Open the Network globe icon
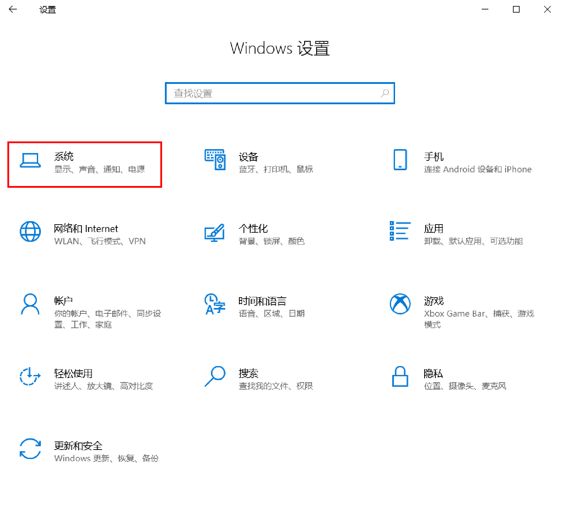This screenshot has width=561, height=531. point(30,232)
